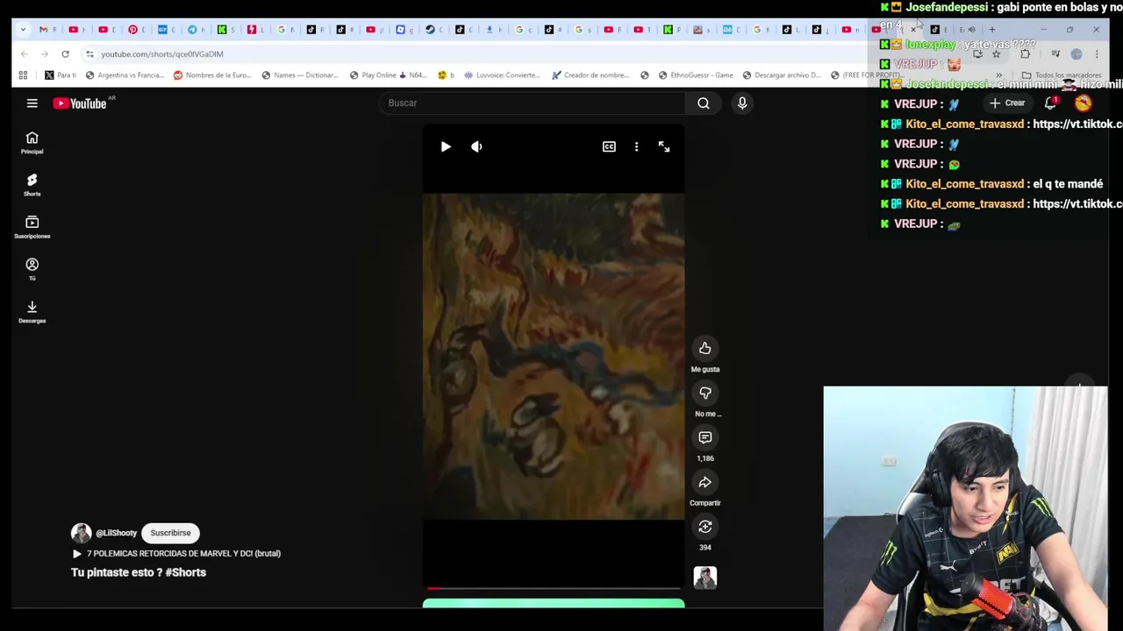Like the Short with Me gusta
This screenshot has height=631, width=1123.
pos(705,349)
